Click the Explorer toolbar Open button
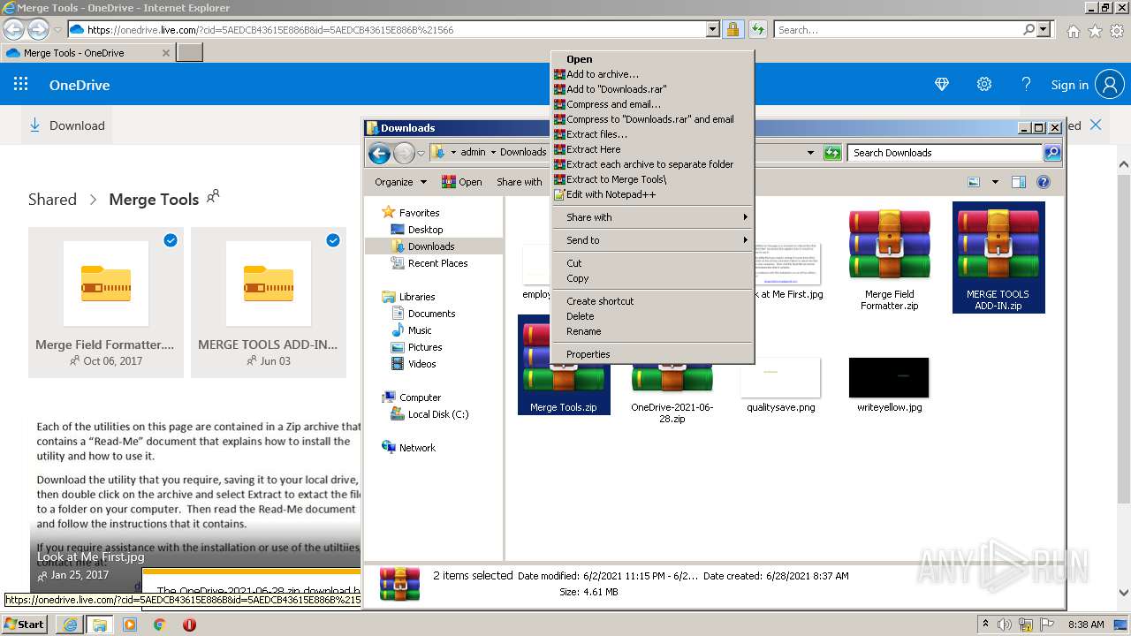The height and width of the screenshot is (636, 1131). coord(462,182)
